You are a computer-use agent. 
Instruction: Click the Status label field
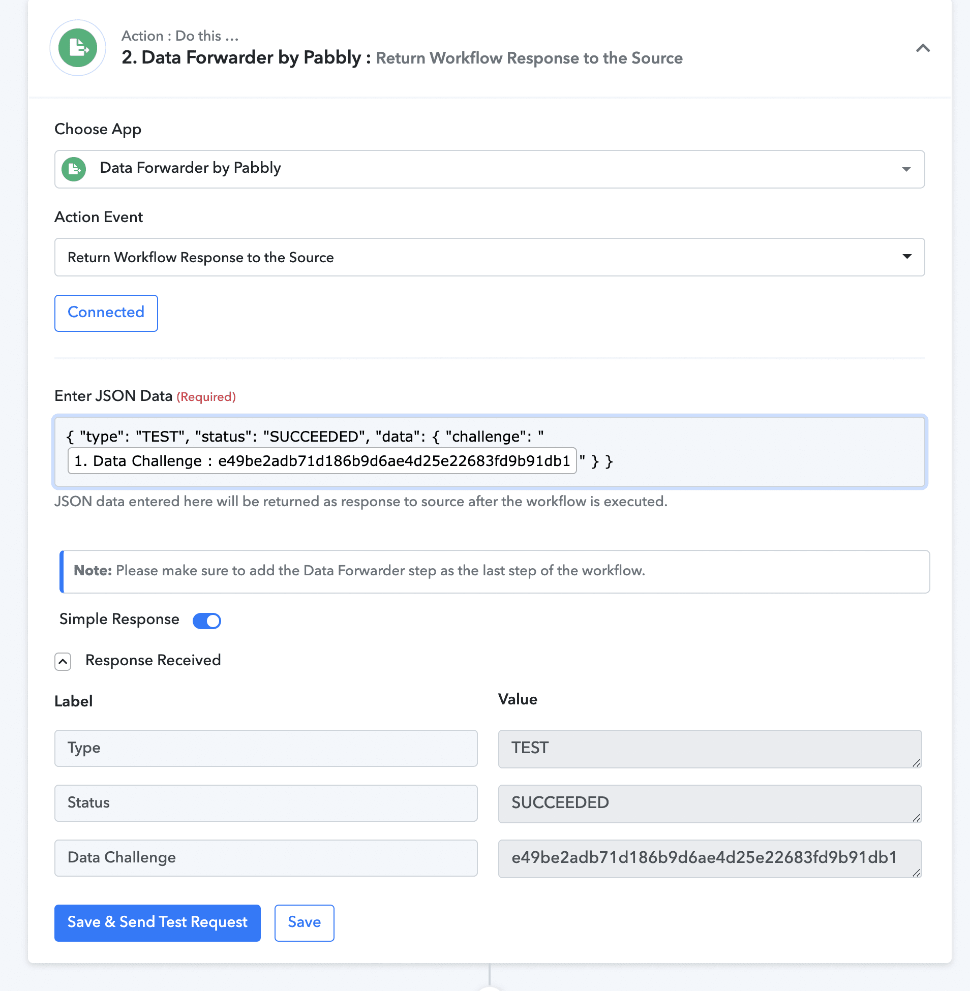click(x=265, y=803)
